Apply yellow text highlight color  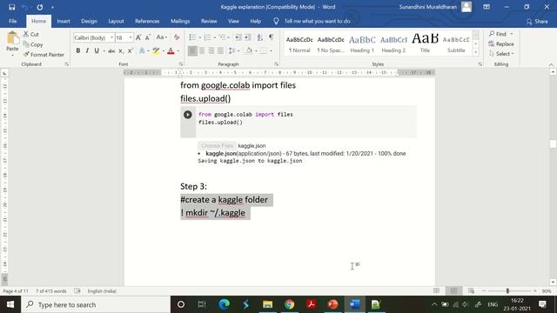156,50
